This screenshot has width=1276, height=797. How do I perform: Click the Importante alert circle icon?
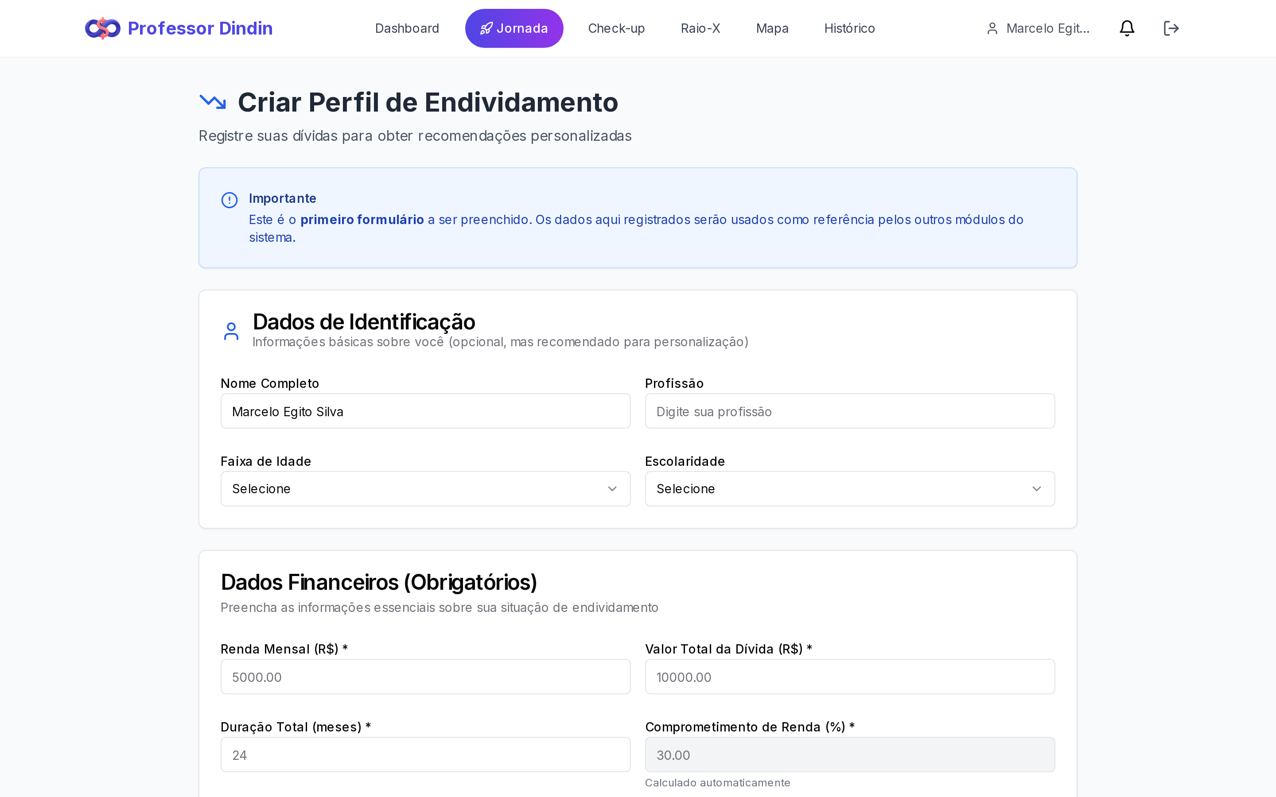coord(230,200)
